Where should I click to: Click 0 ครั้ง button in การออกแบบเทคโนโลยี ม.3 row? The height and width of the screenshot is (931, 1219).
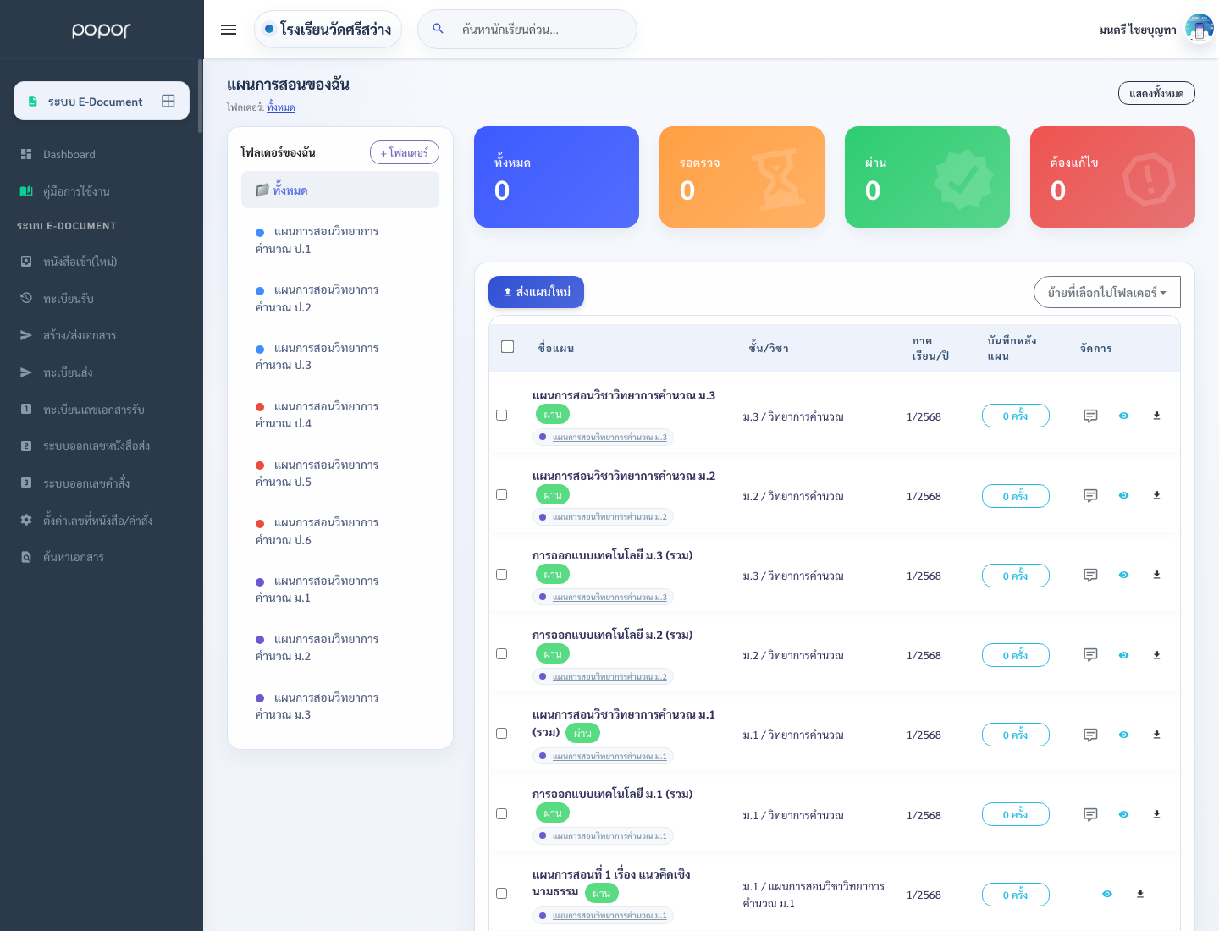1016,576
